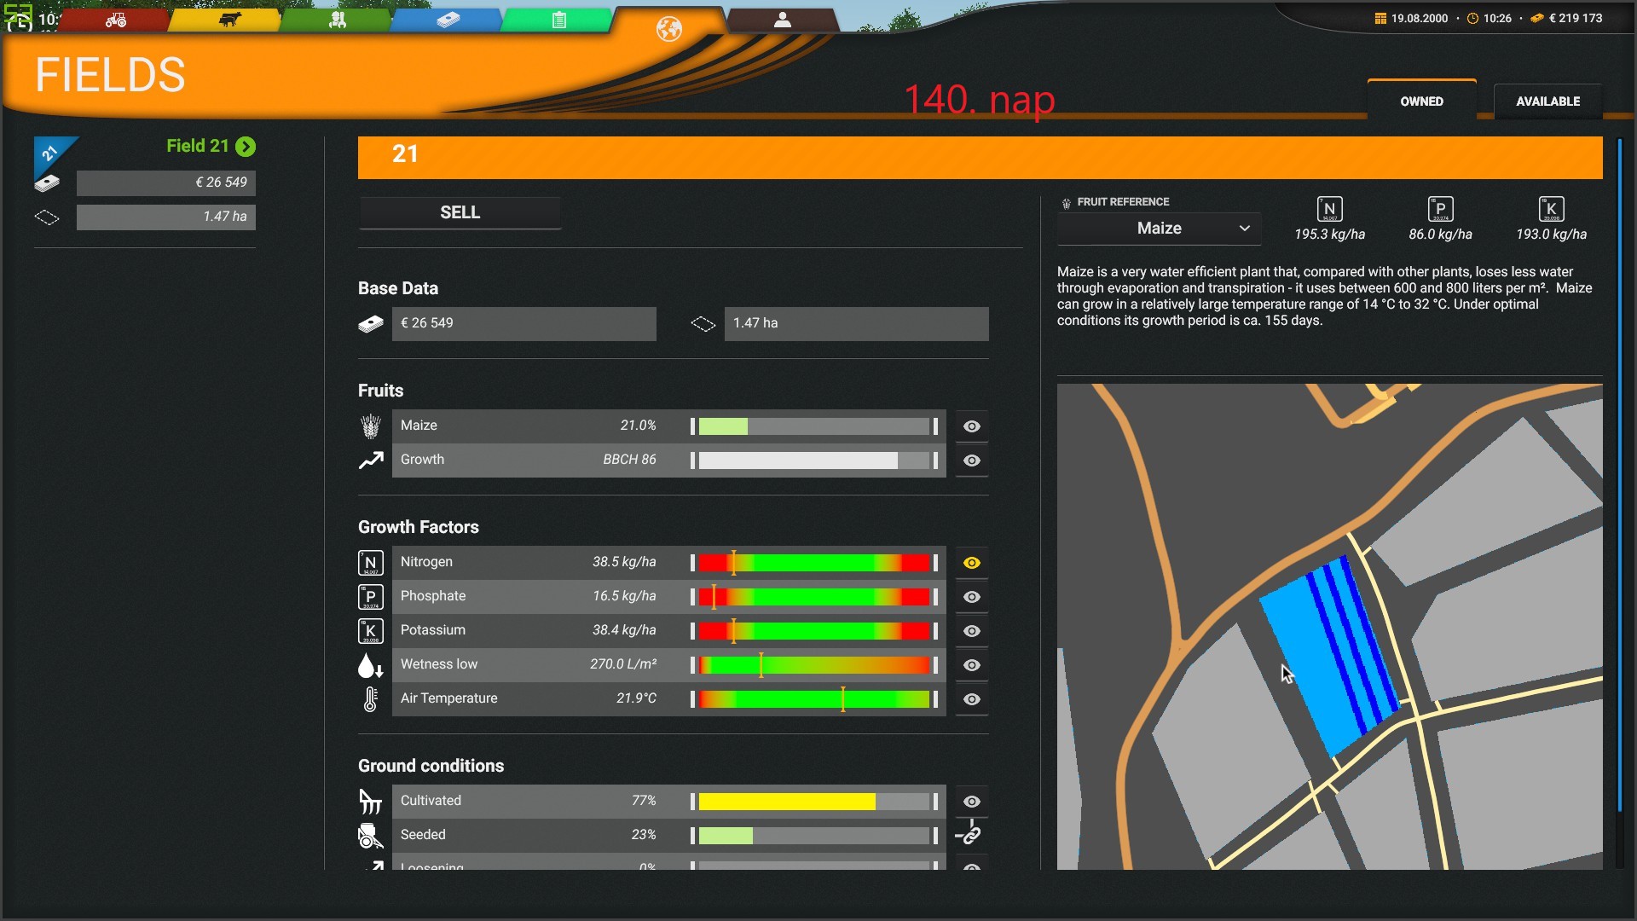Switch to the AVAILABLE fields tab
This screenshot has width=1637, height=921.
click(x=1547, y=101)
